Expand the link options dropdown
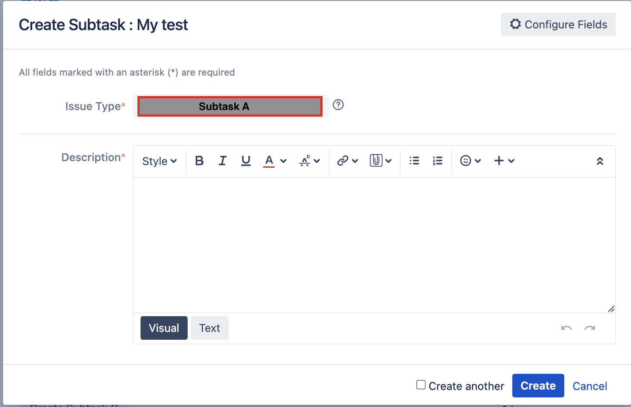This screenshot has width=631, height=407. [x=355, y=161]
